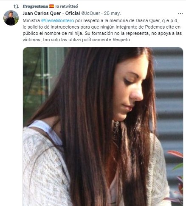Viewport: 186px width, 206px height.
Task: Click the Spanish flag emoji beside Progrestona
Action: (x=51, y=6)
